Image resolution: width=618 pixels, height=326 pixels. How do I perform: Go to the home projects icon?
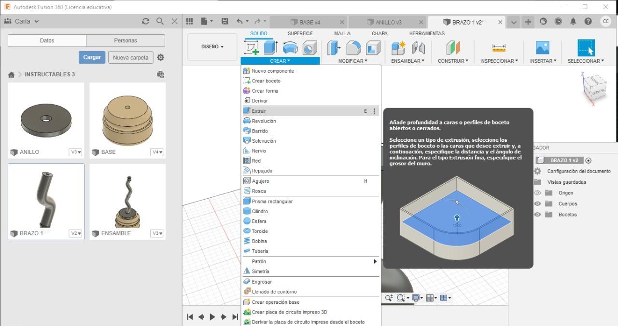pyautogui.click(x=11, y=75)
